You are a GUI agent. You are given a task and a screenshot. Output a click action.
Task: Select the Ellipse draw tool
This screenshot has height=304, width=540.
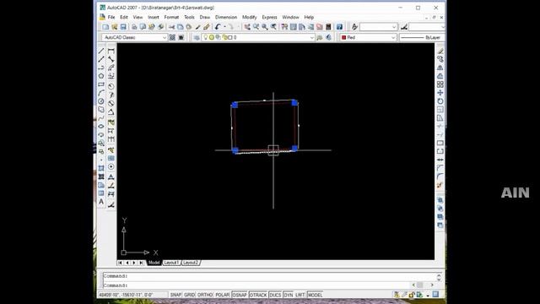pos(101,126)
